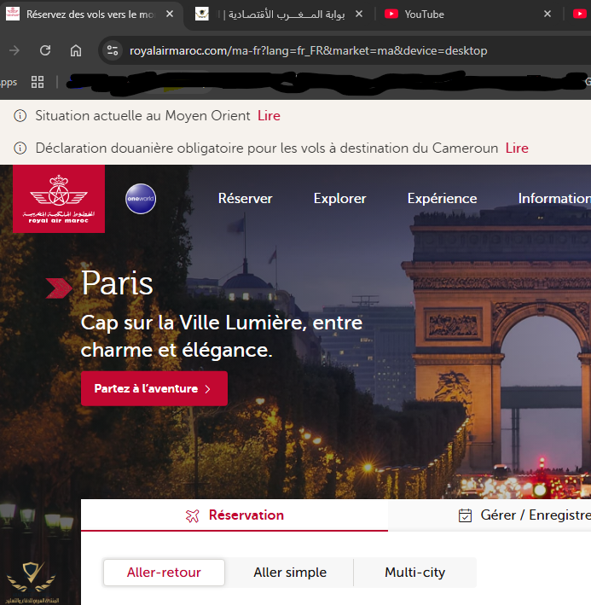Close the Royal Air Maroc tab
The image size is (591, 605).
pyautogui.click(x=169, y=15)
